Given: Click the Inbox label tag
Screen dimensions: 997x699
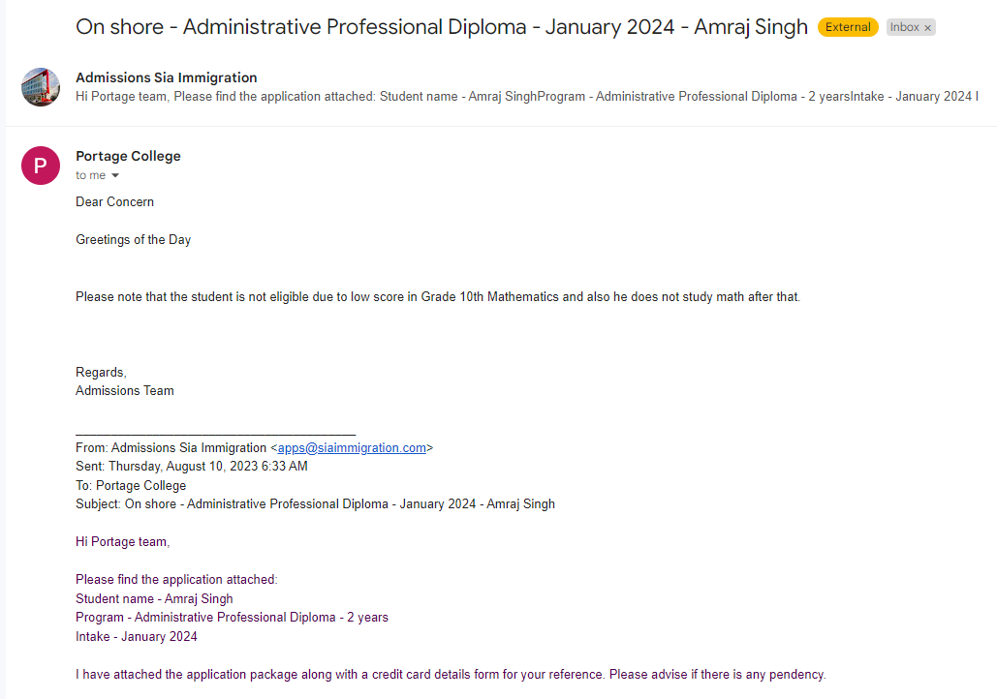Looking at the screenshot, I should coord(911,27).
